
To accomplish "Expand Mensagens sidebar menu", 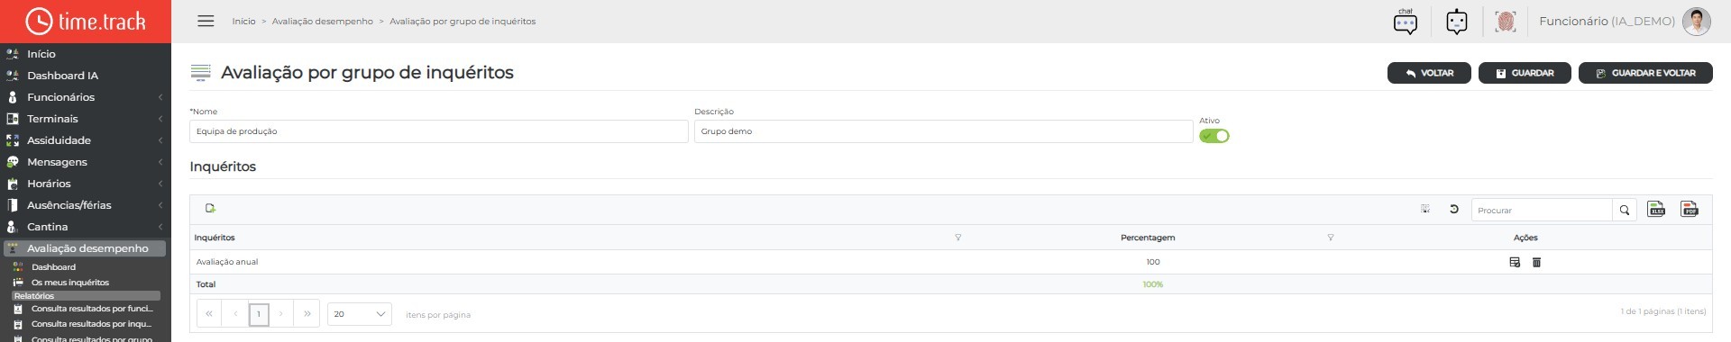I will tap(85, 162).
